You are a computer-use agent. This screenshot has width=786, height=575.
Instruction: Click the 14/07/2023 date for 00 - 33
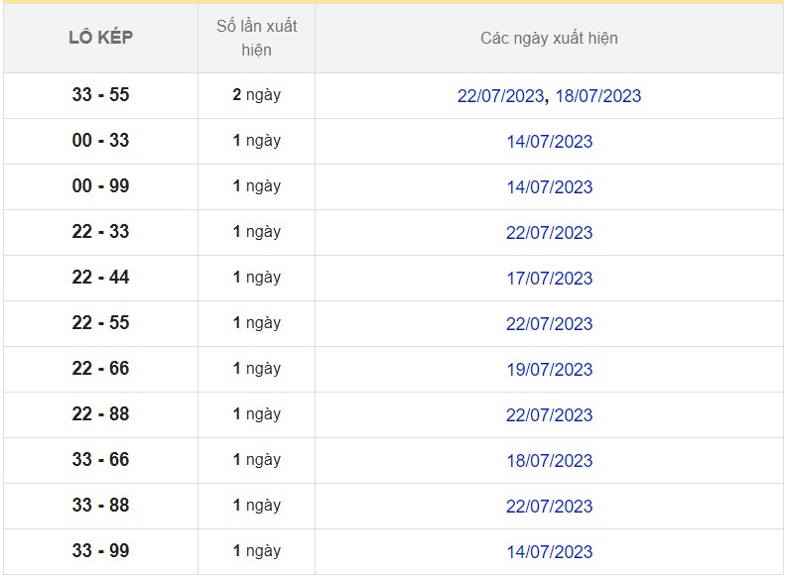[x=549, y=142]
